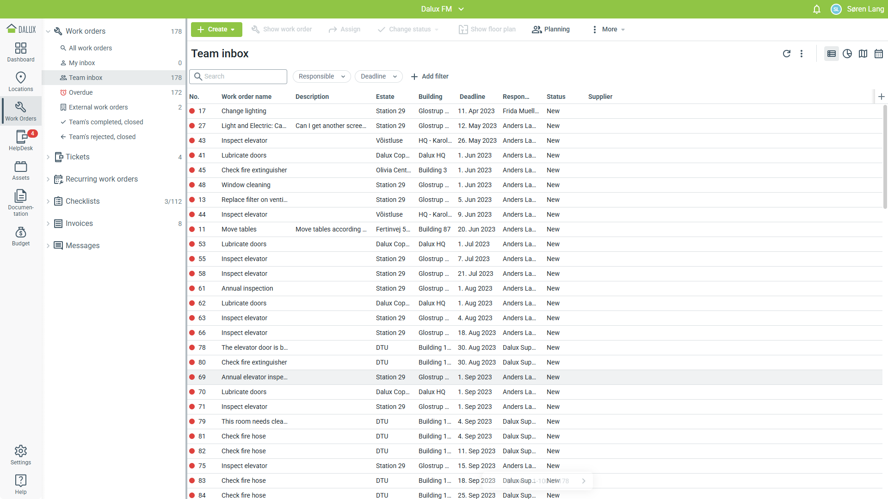Expand the Checklists section
The image size is (888, 499).
48,201
